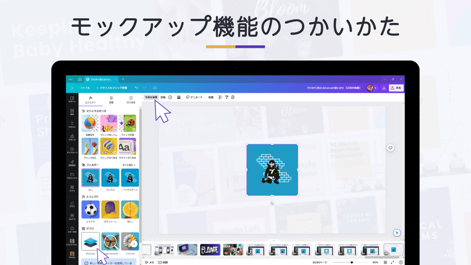Screen dimensions: 471x265
Task: Open the メモ notes button
Action: (x=150, y=262)
